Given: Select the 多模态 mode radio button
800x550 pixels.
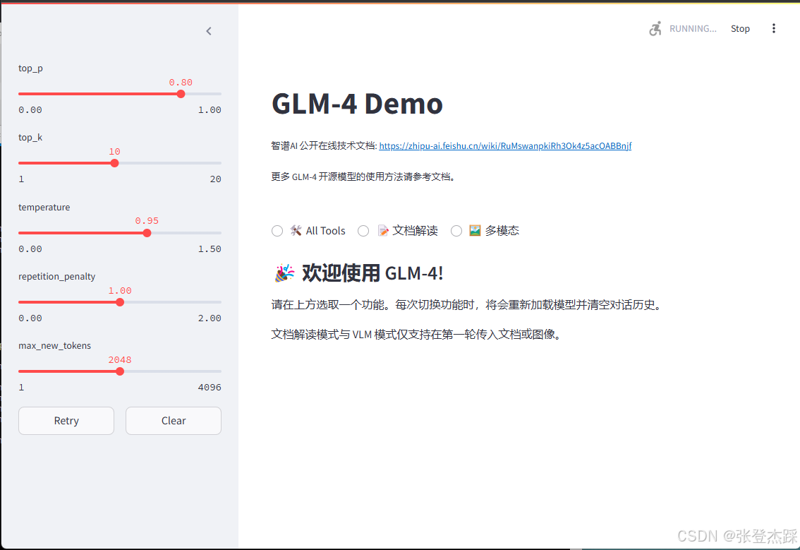Looking at the screenshot, I should tap(456, 230).
